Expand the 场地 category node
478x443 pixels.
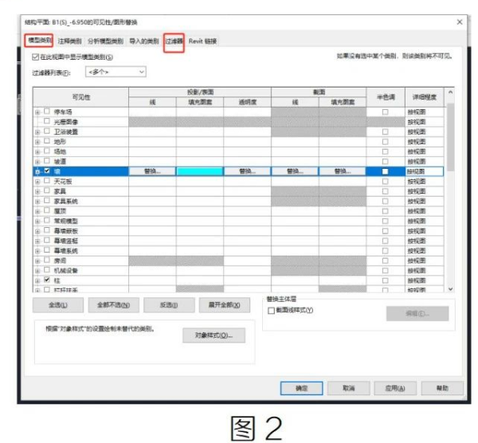tap(37, 152)
